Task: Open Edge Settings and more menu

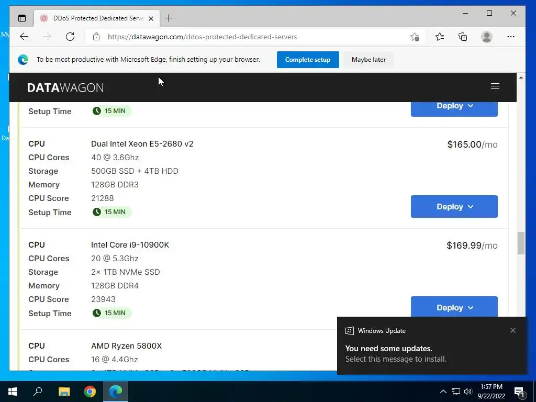Action: pyautogui.click(x=511, y=37)
